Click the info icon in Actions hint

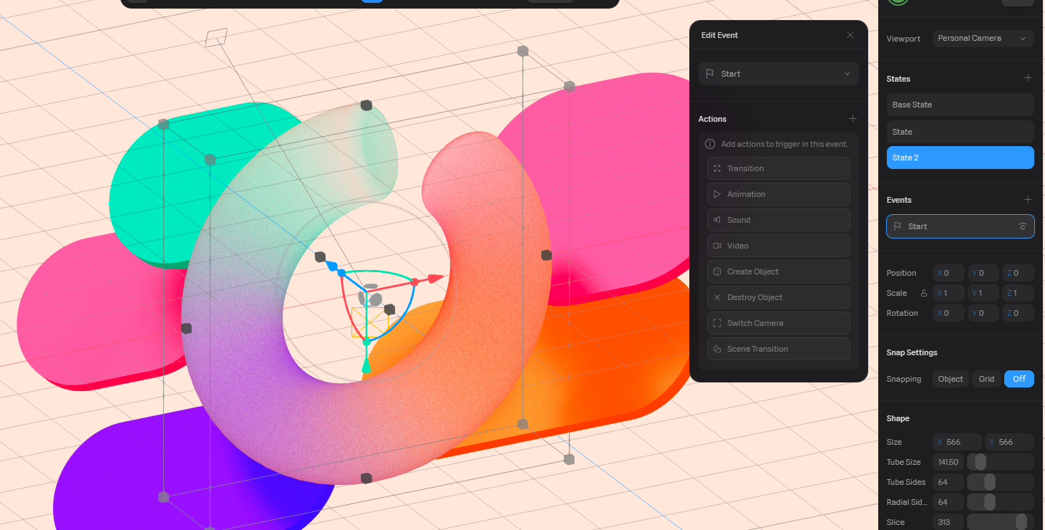pyautogui.click(x=711, y=144)
